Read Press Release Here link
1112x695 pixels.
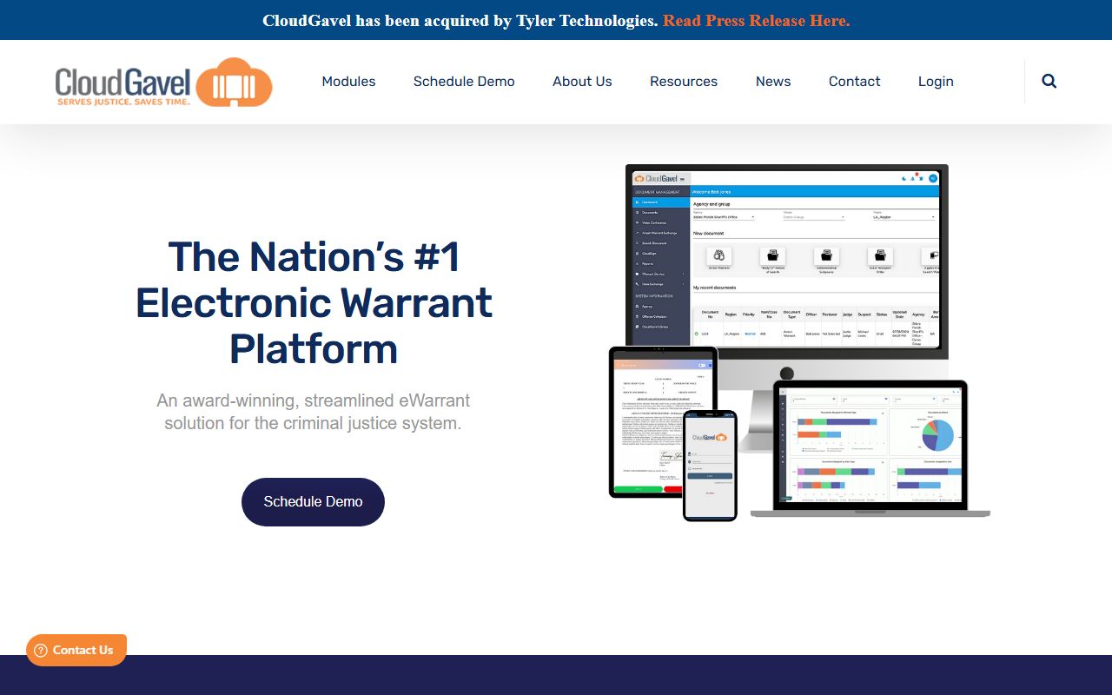coord(756,20)
